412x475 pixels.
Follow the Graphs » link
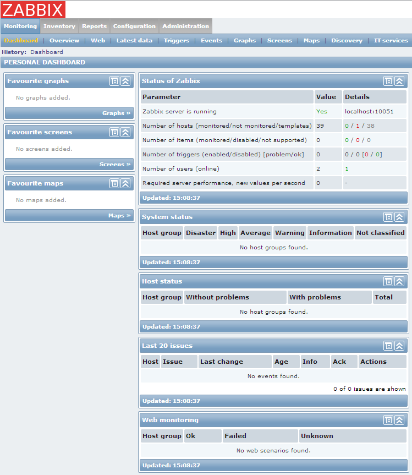pos(116,113)
